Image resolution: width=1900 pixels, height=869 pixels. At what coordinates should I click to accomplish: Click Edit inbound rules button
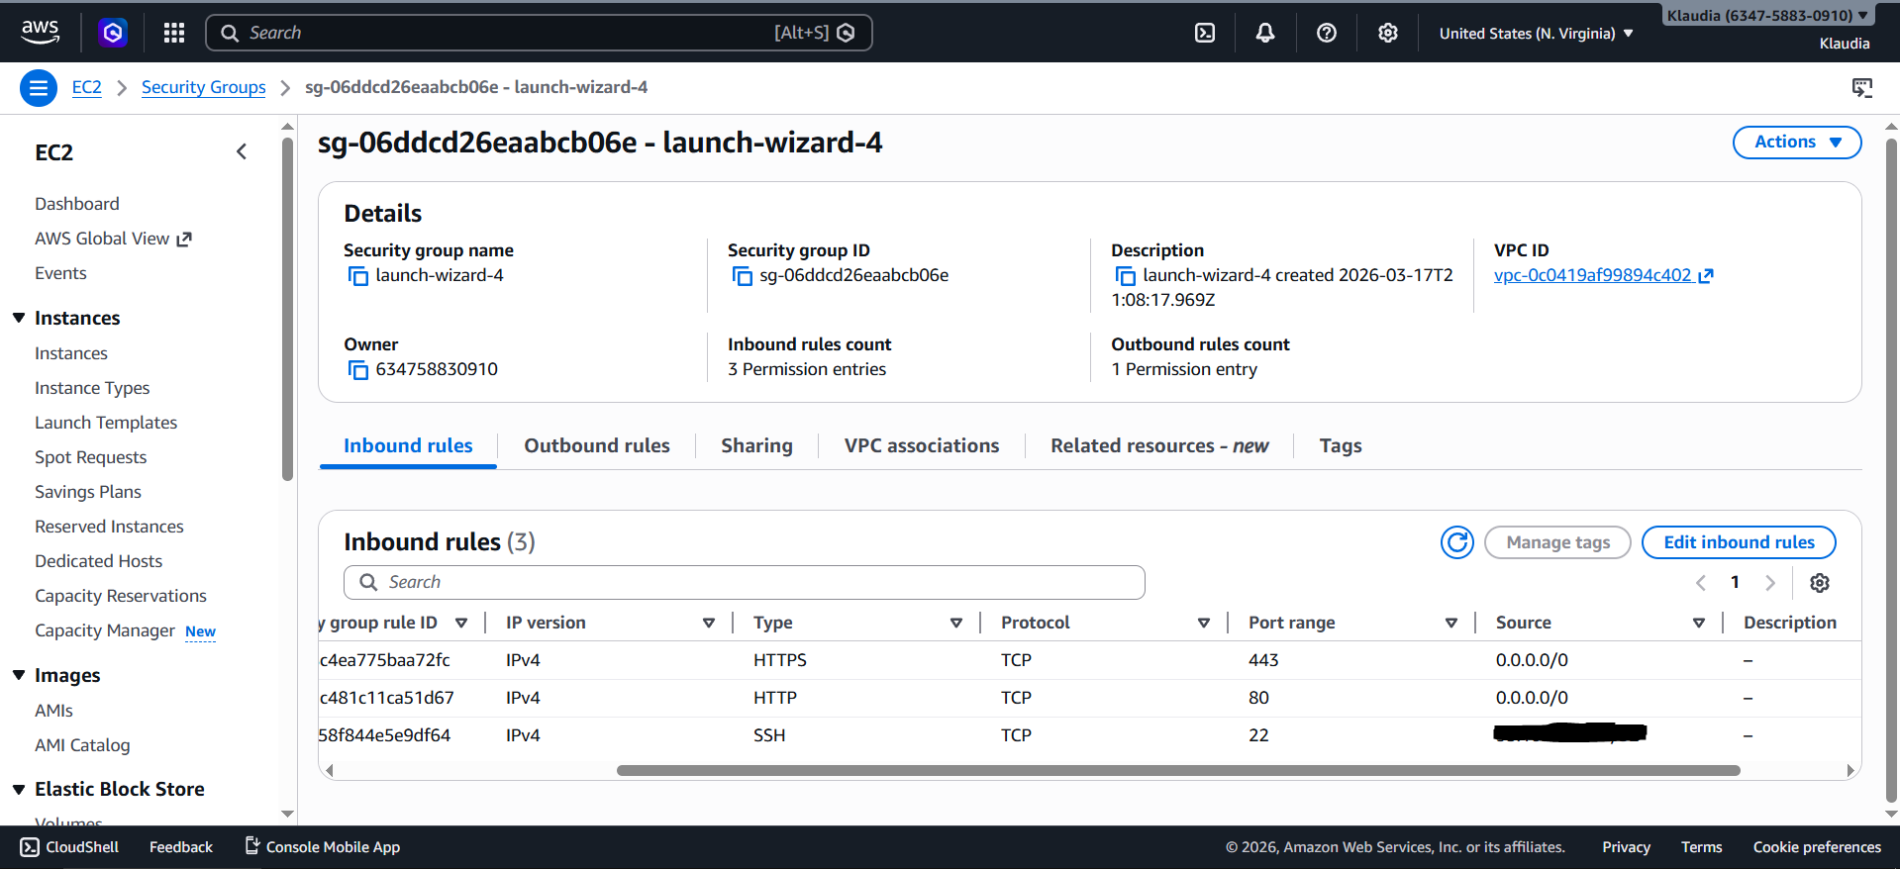(1739, 542)
